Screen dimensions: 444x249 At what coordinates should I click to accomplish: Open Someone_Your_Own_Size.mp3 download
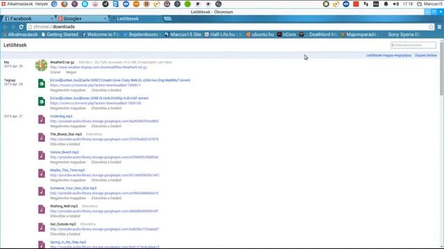pyautogui.click(x=74, y=188)
